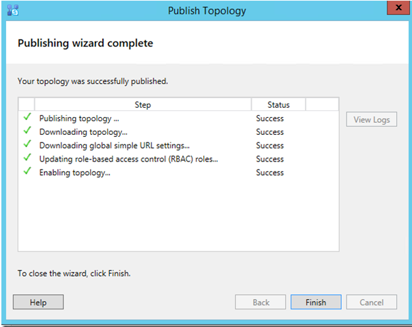The image size is (412, 327).
Task: Click 'To close the wizard, click Finish.' text
Action: 74,273
